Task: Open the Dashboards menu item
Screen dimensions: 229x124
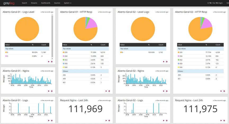Action: 46,3
